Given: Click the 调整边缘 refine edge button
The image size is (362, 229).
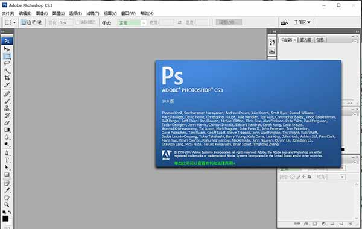Looking at the screenshot, I should point(229,22).
